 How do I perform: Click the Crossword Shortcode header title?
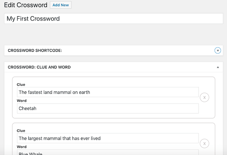pos(35,51)
